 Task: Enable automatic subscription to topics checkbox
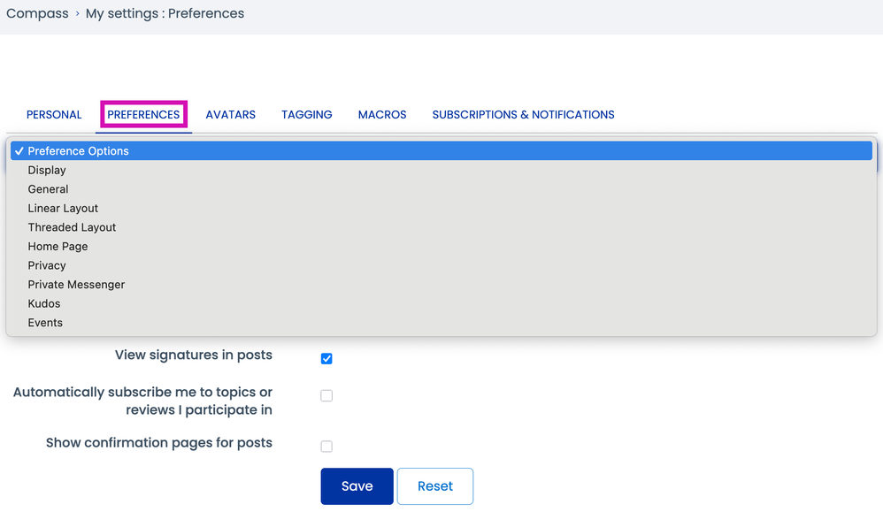coord(326,395)
